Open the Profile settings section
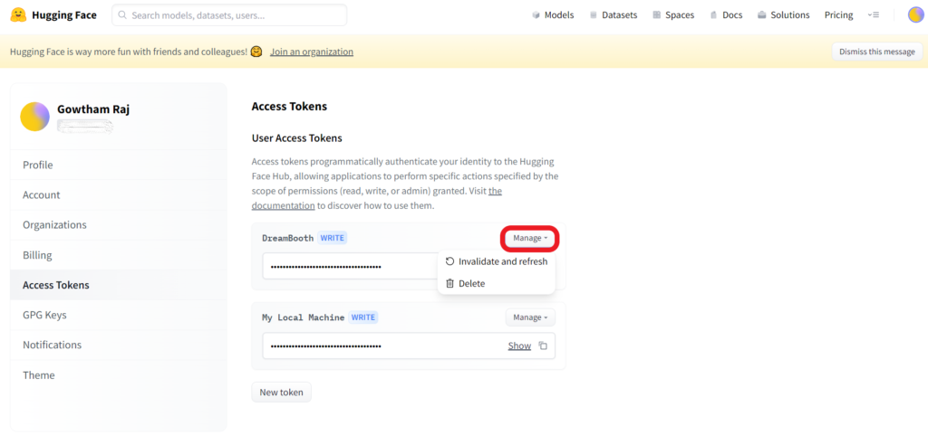Viewport: 928px width, 445px height. point(119,165)
